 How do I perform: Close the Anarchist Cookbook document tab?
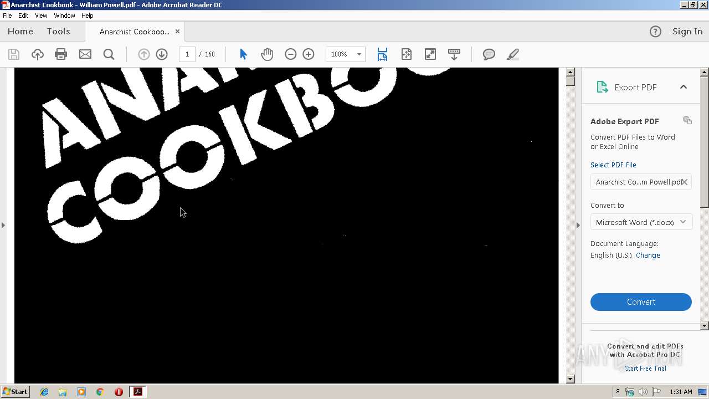click(x=177, y=32)
